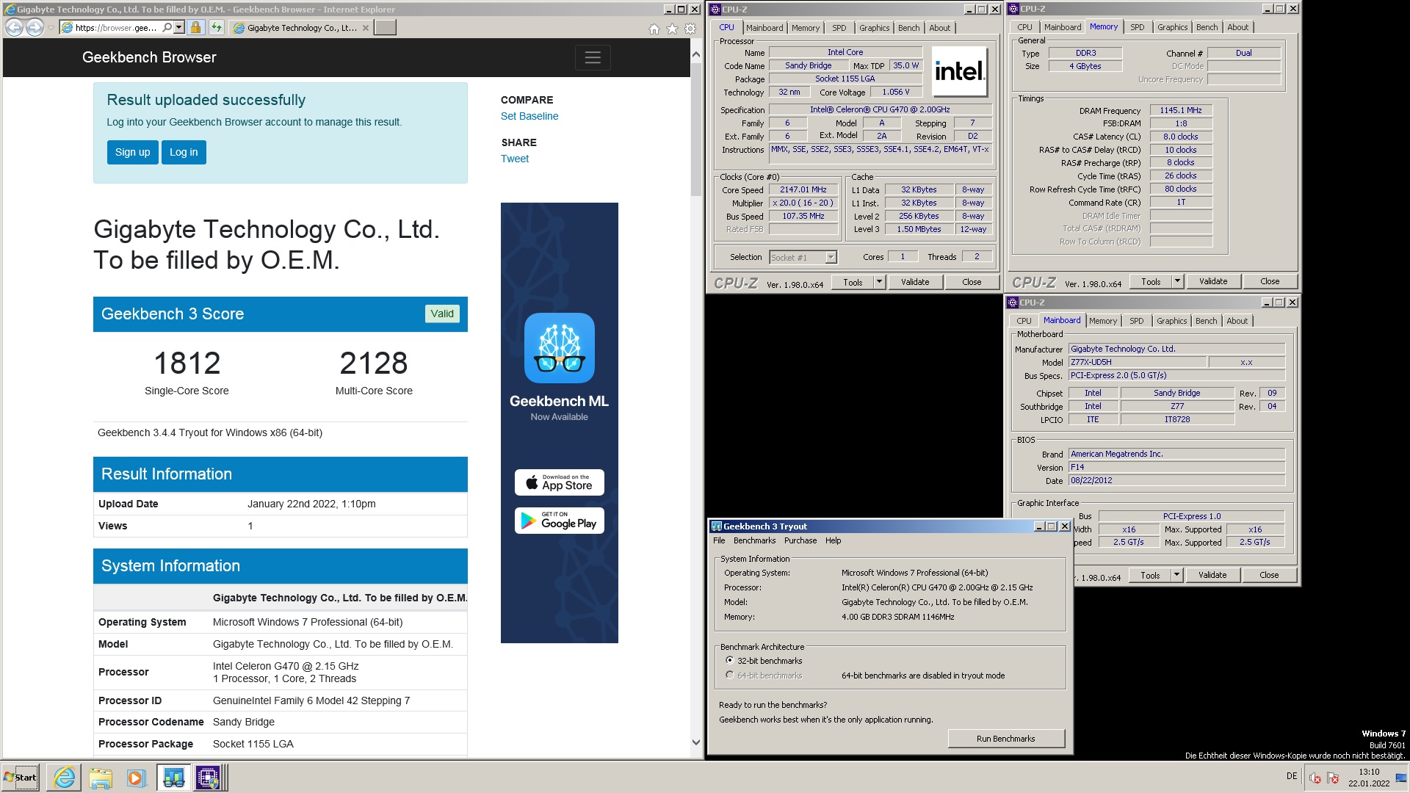Click CPU-Z title icon in CPU window
1410x793 pixels.
(x=715, y=10)
